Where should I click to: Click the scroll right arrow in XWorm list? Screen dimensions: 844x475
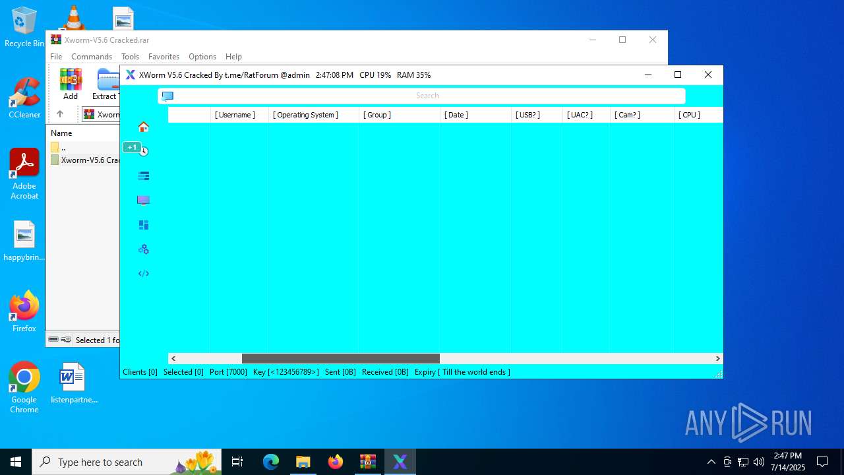[x=717, y=358]
